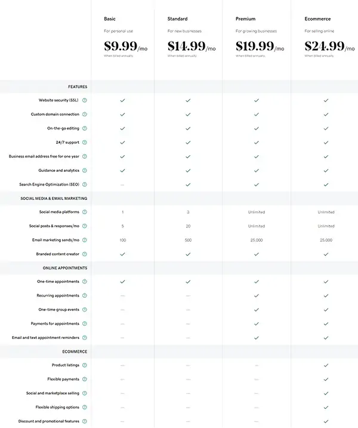
Task: Select the Basic plan heading
Action: (110, 19)
